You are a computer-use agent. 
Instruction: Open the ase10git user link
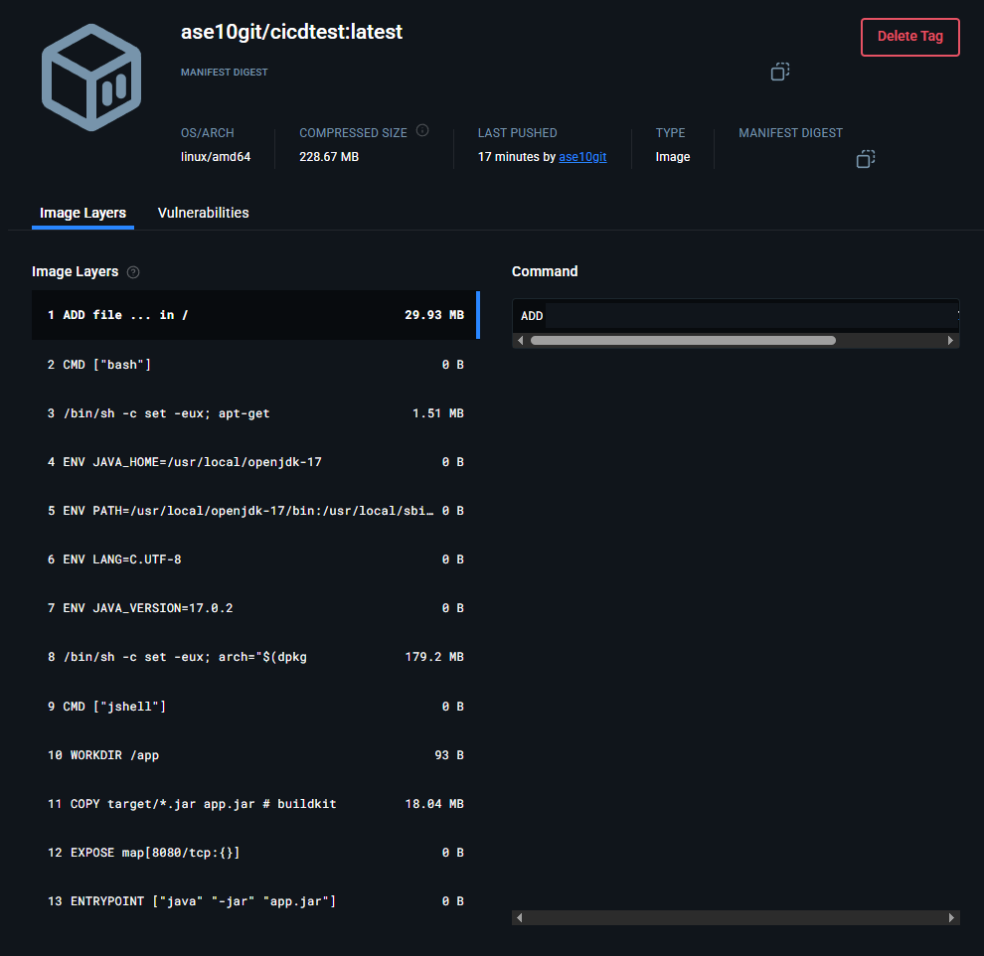582,157
